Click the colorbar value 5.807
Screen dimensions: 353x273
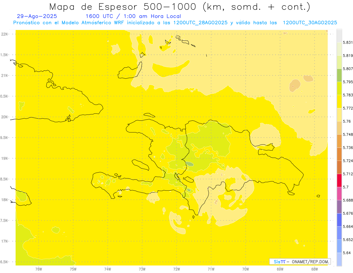point(348,69)
